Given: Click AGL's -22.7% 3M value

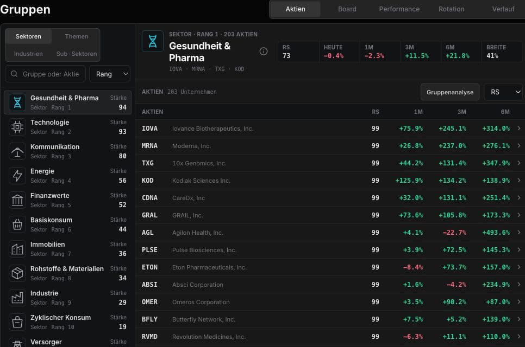Looking at the screenshot, I should pyautogui.click(x=454, y=233).
